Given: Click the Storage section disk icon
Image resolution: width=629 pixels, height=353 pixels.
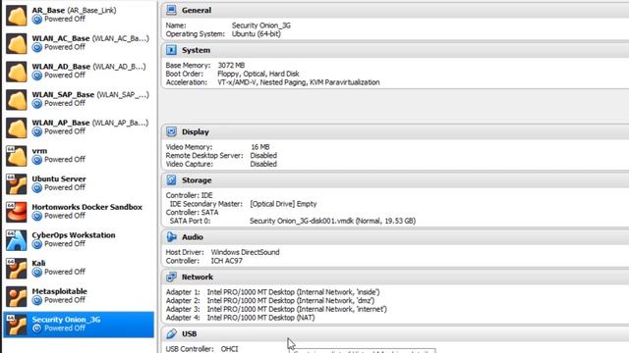Looking at the screenshot, I should [171, 180].
